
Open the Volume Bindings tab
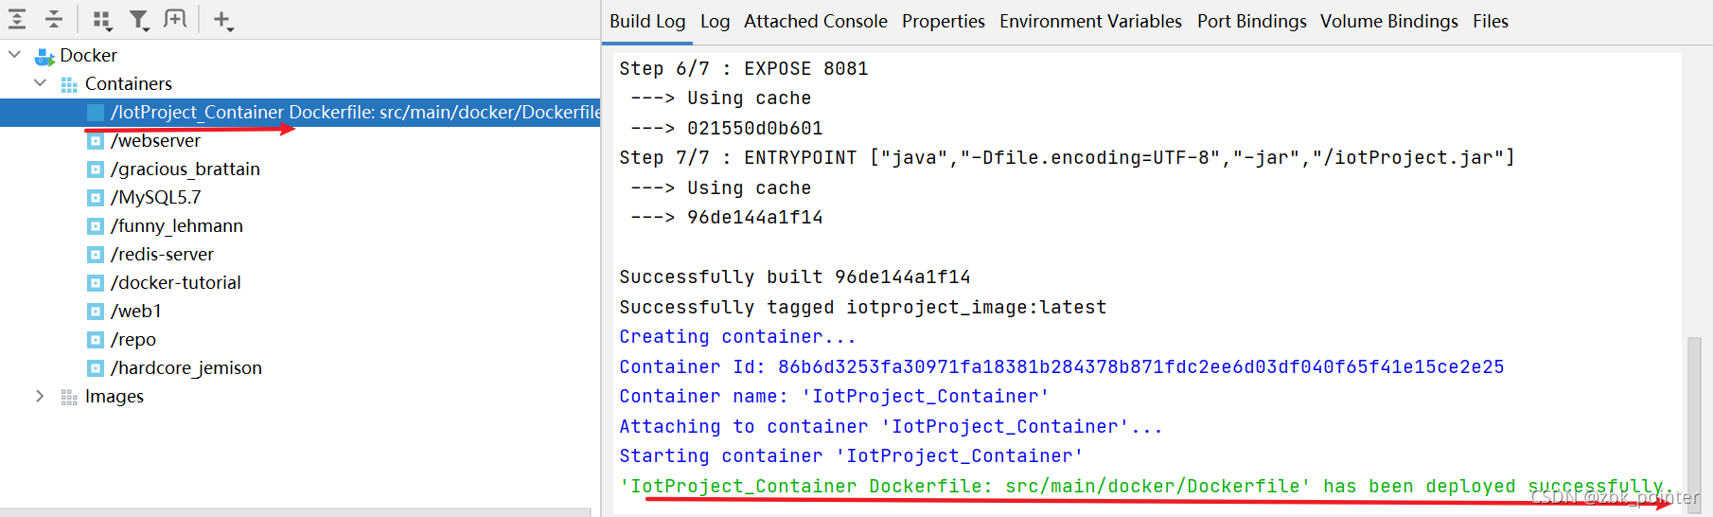[1388, 21]
